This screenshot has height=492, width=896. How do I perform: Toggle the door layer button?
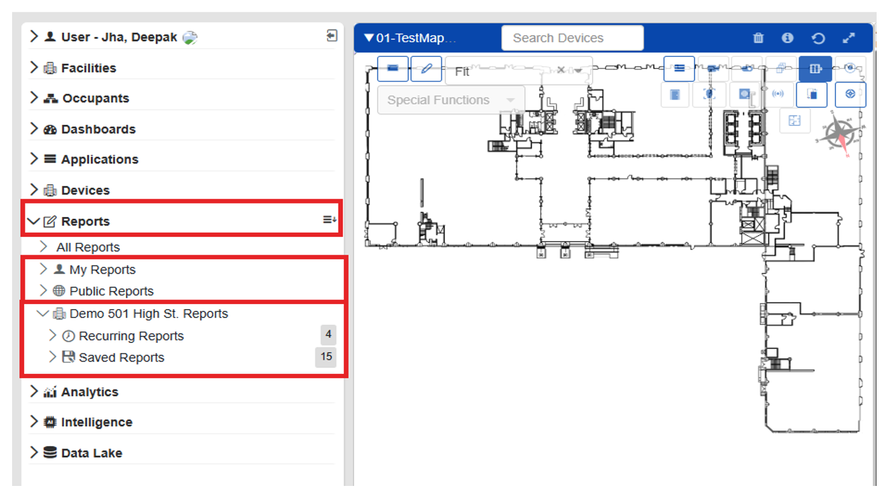[675, 95]
